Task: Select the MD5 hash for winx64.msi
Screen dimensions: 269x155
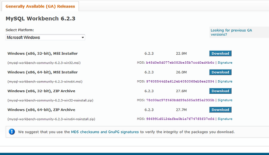Action: tap(180, 81)
